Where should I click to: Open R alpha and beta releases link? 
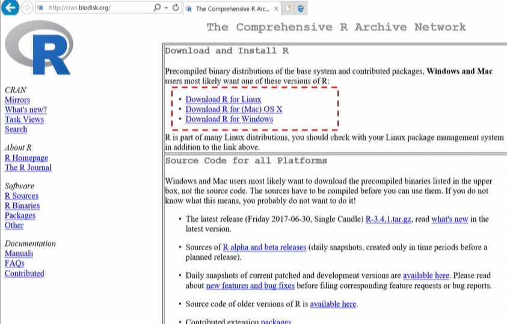[x=265, y=248]
